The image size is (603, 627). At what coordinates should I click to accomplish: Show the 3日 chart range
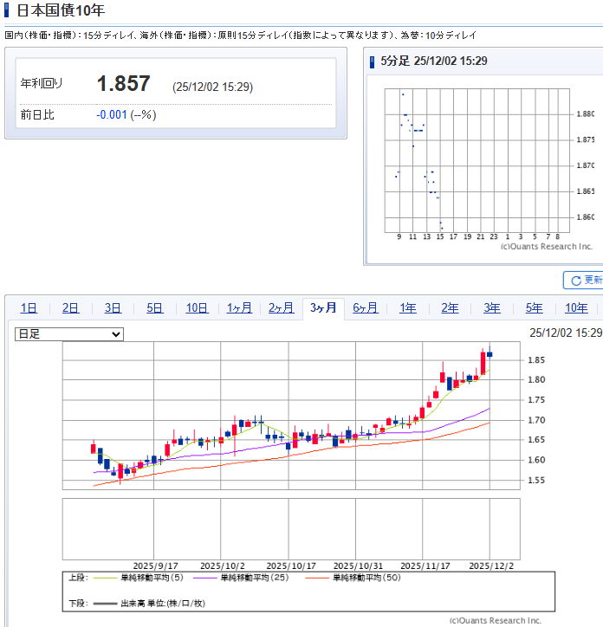pyautogui.click(x=113, y=307)
